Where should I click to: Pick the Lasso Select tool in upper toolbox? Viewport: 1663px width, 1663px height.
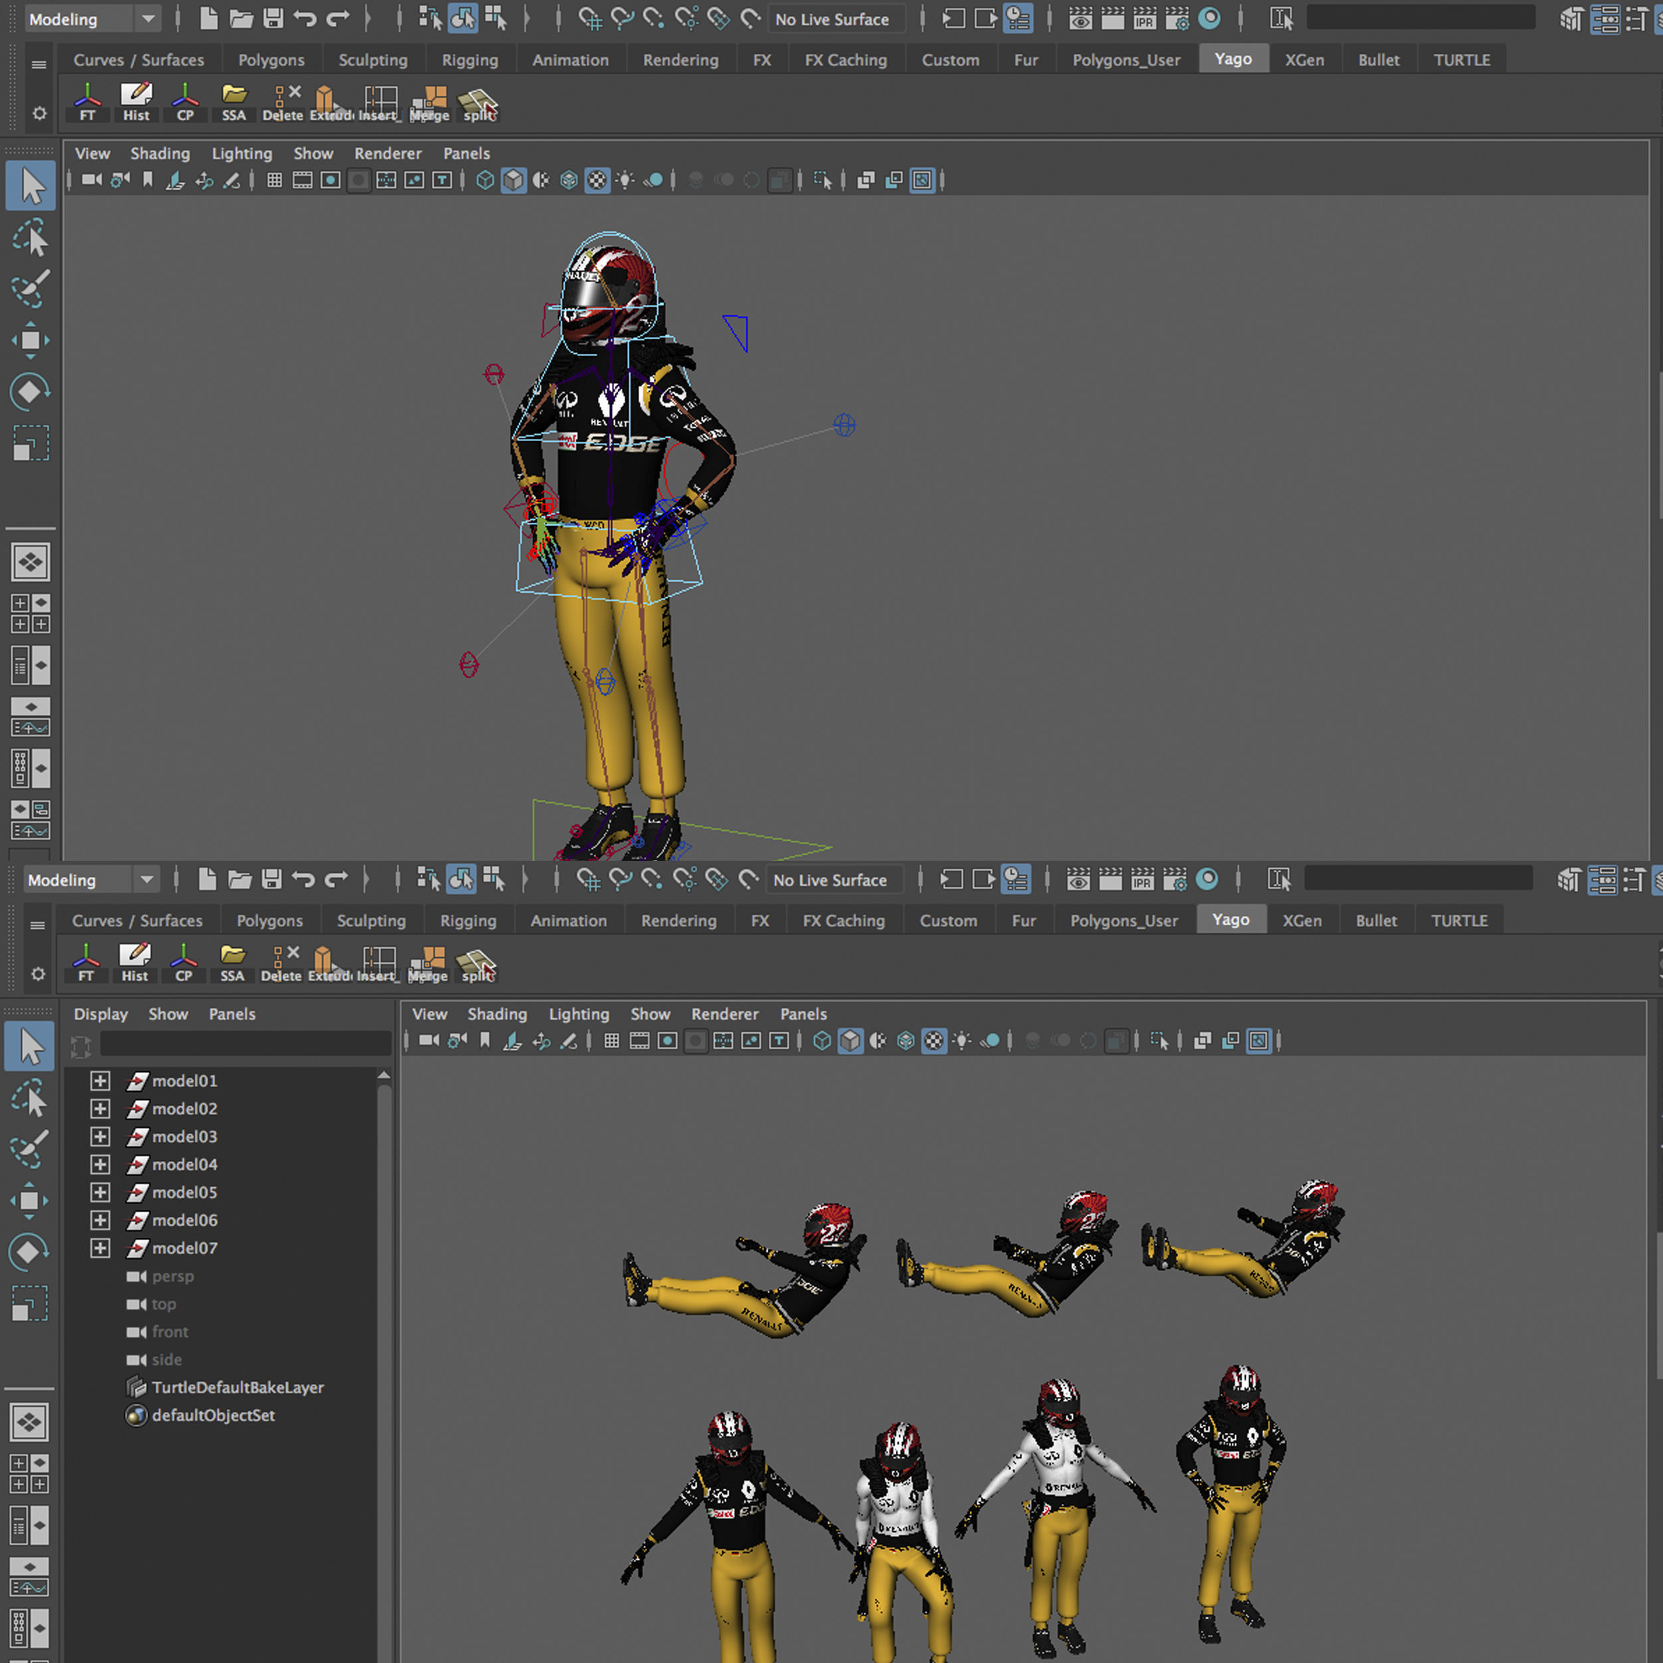(31, 238)
